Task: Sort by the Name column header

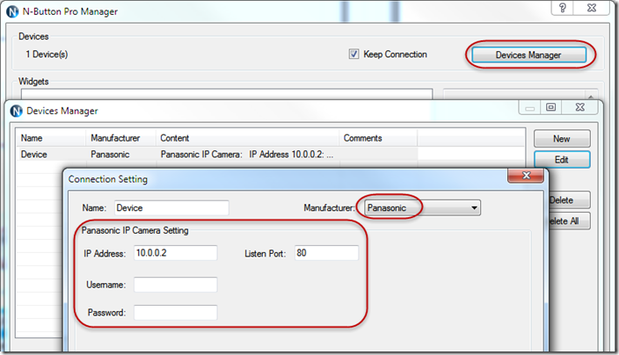Action: coord(50,138)
